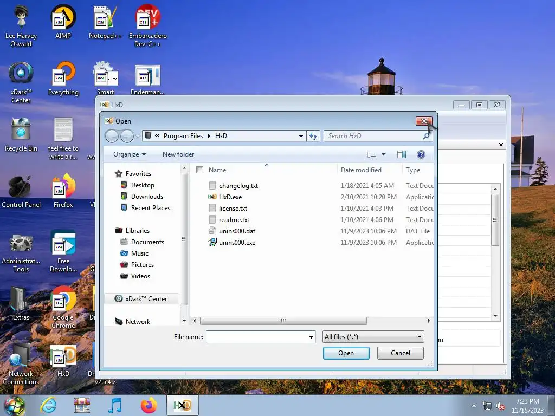Select Downloads in the navigation pane
Viewport: 555px width, 416px height.
[147, 196]
